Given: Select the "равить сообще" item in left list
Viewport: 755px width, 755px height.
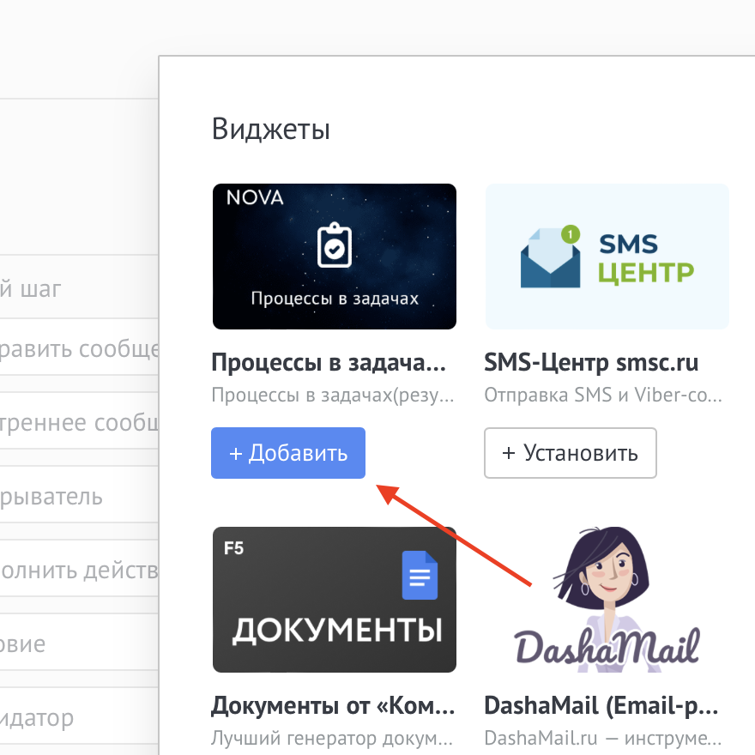Looking at the screenshot, I should (x=80, y=349).
